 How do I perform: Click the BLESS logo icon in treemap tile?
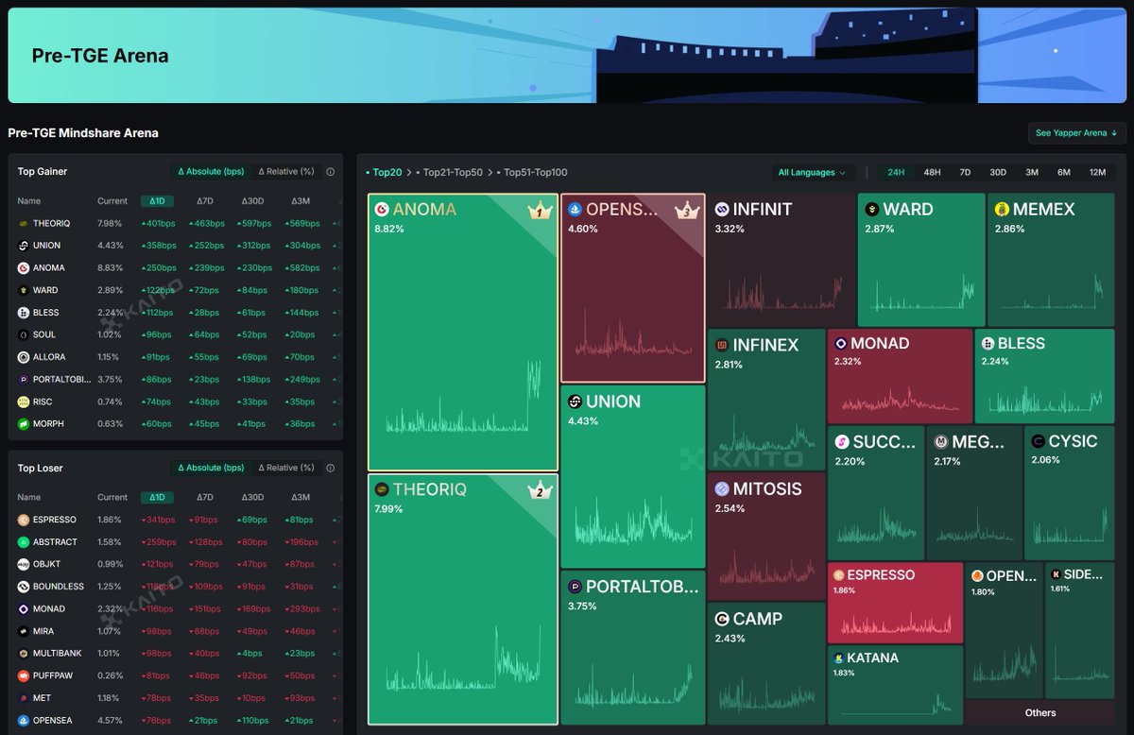coord(988,344)
